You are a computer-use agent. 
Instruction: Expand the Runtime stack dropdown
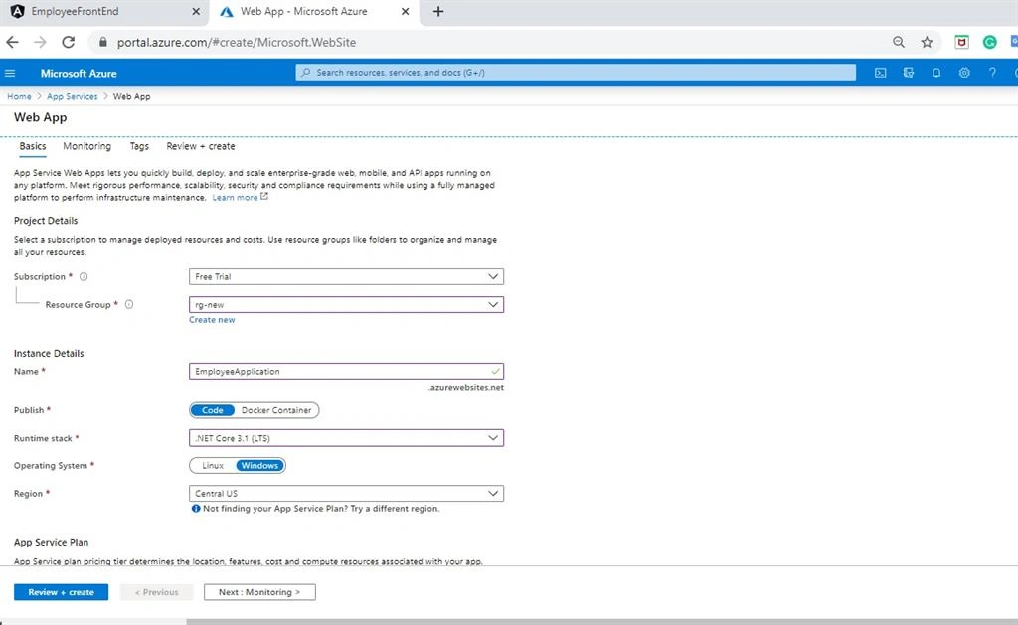(346, 438)
